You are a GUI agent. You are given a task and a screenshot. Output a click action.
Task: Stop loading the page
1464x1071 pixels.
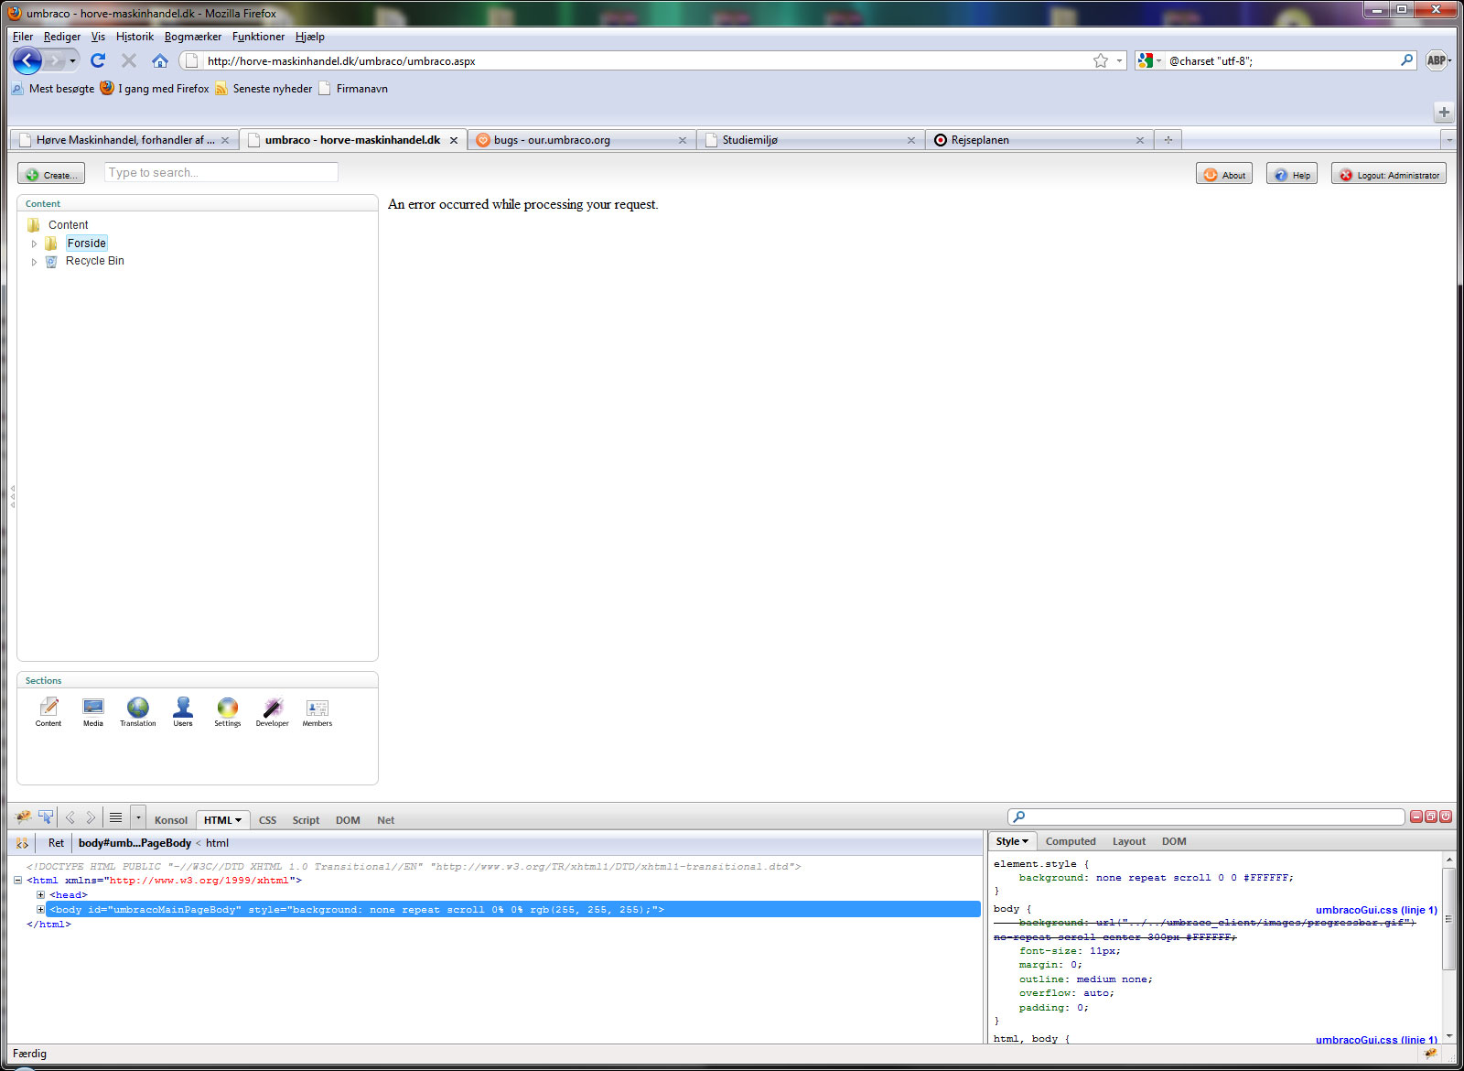point(129,60)
